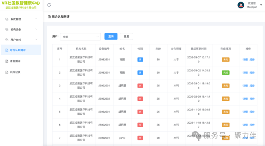Click timestamp 2026-03-02 14:35:33
The width and height of the screenshot is (265, 146).
click(199, 72)
